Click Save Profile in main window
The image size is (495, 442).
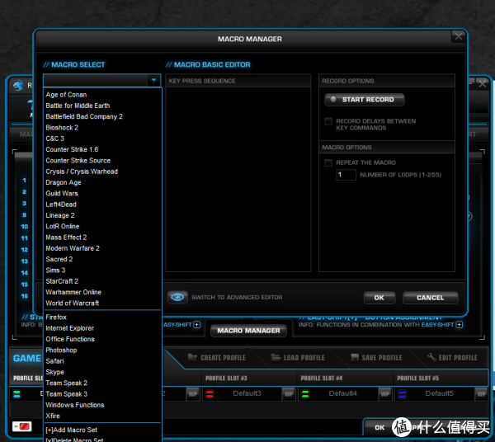(x=376, y=357)
